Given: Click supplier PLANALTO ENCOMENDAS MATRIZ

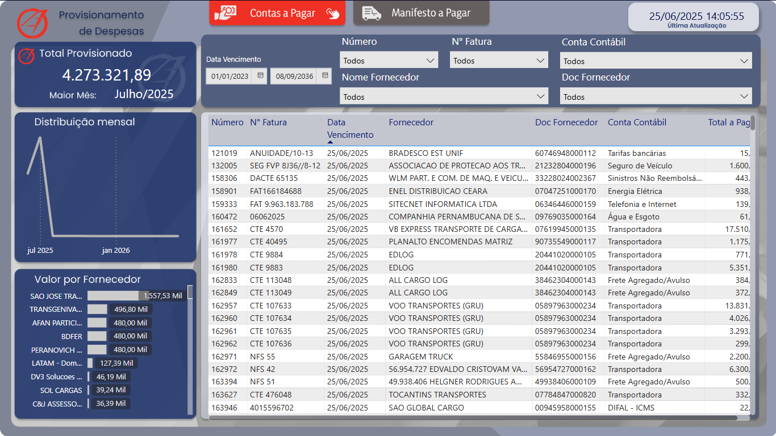Looking at the screenshot, I should pyautogui.click(x=450, y=242).
